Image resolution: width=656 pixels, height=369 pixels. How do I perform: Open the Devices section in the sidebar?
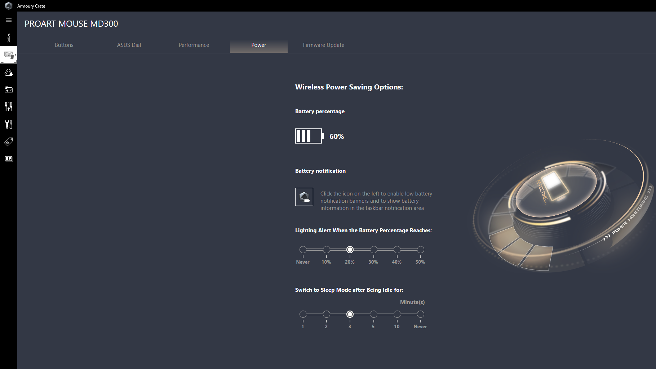[9, 55]
